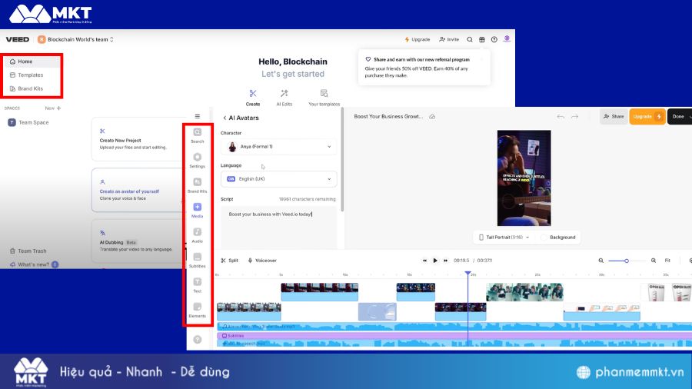
Task: Expand the Blockchain World's team switcher
Action: [75, 39]
